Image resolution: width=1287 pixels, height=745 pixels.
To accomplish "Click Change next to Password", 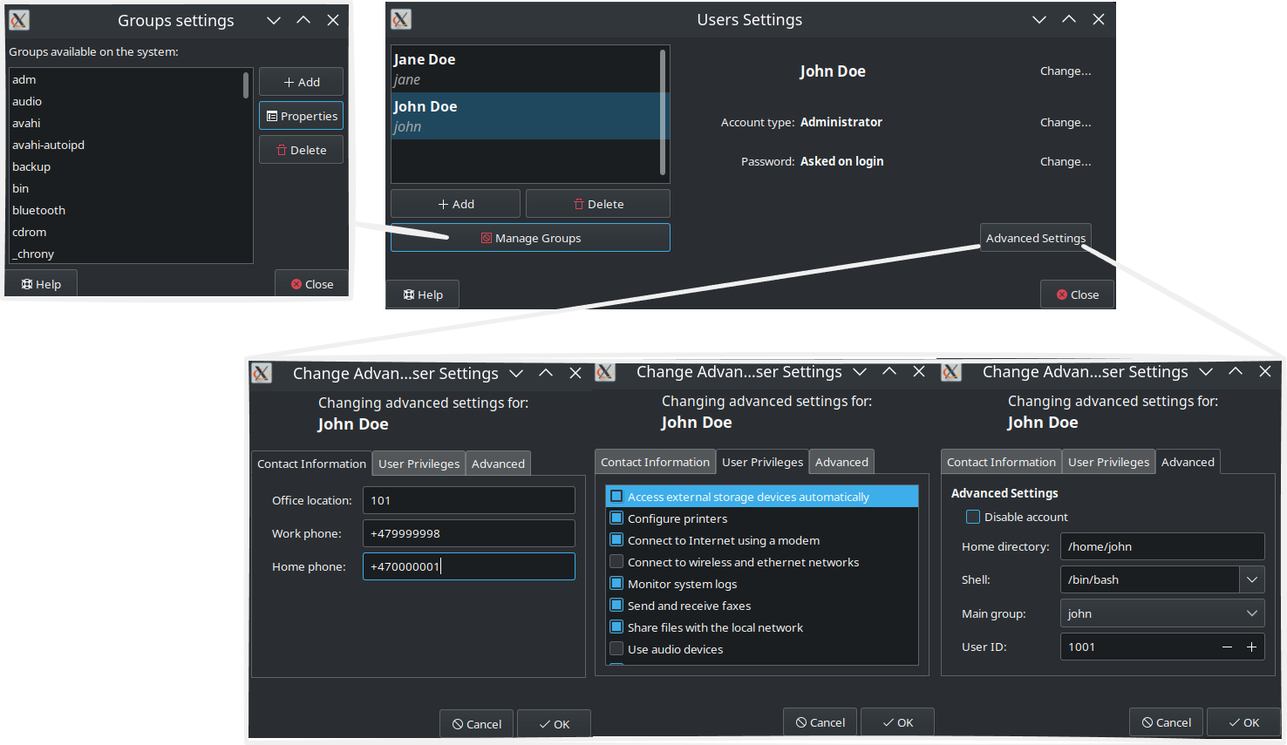I will 1065,161.
